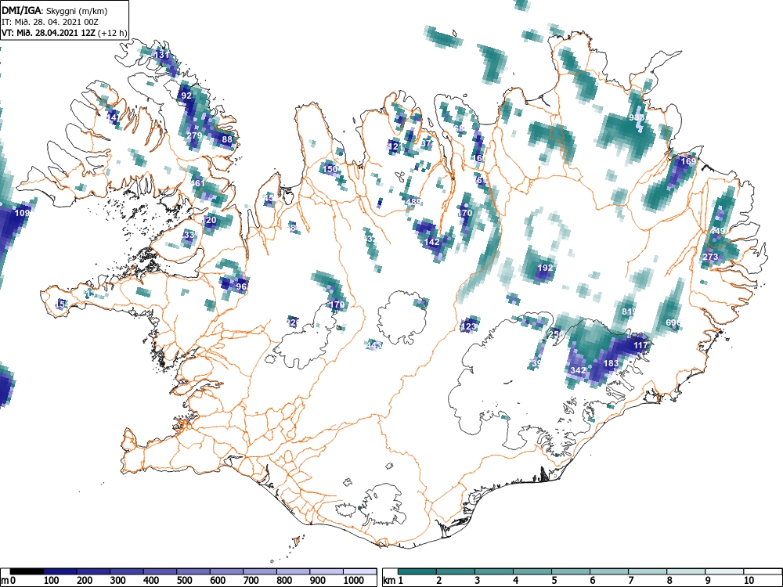Click the '10' kilometer legend label
The height and width of the screenshot is (587, 783).
coord(748,581)
